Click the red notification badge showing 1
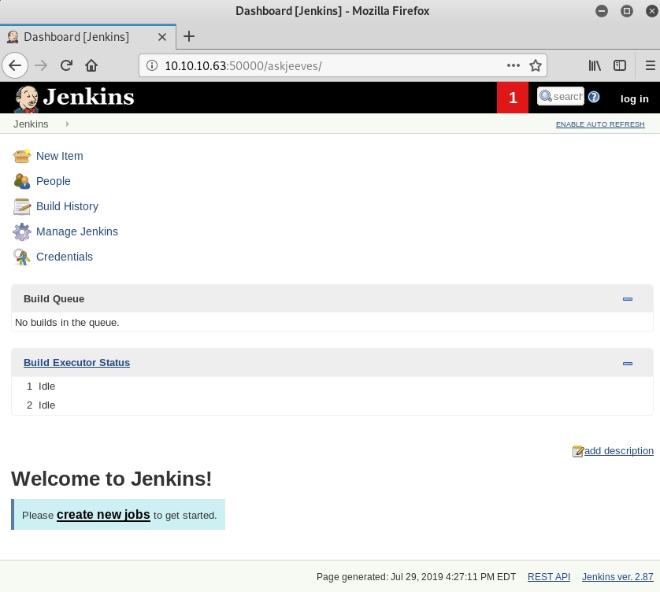Image resolution: width=660 pixels, height=592 pixels. [512, 98]
